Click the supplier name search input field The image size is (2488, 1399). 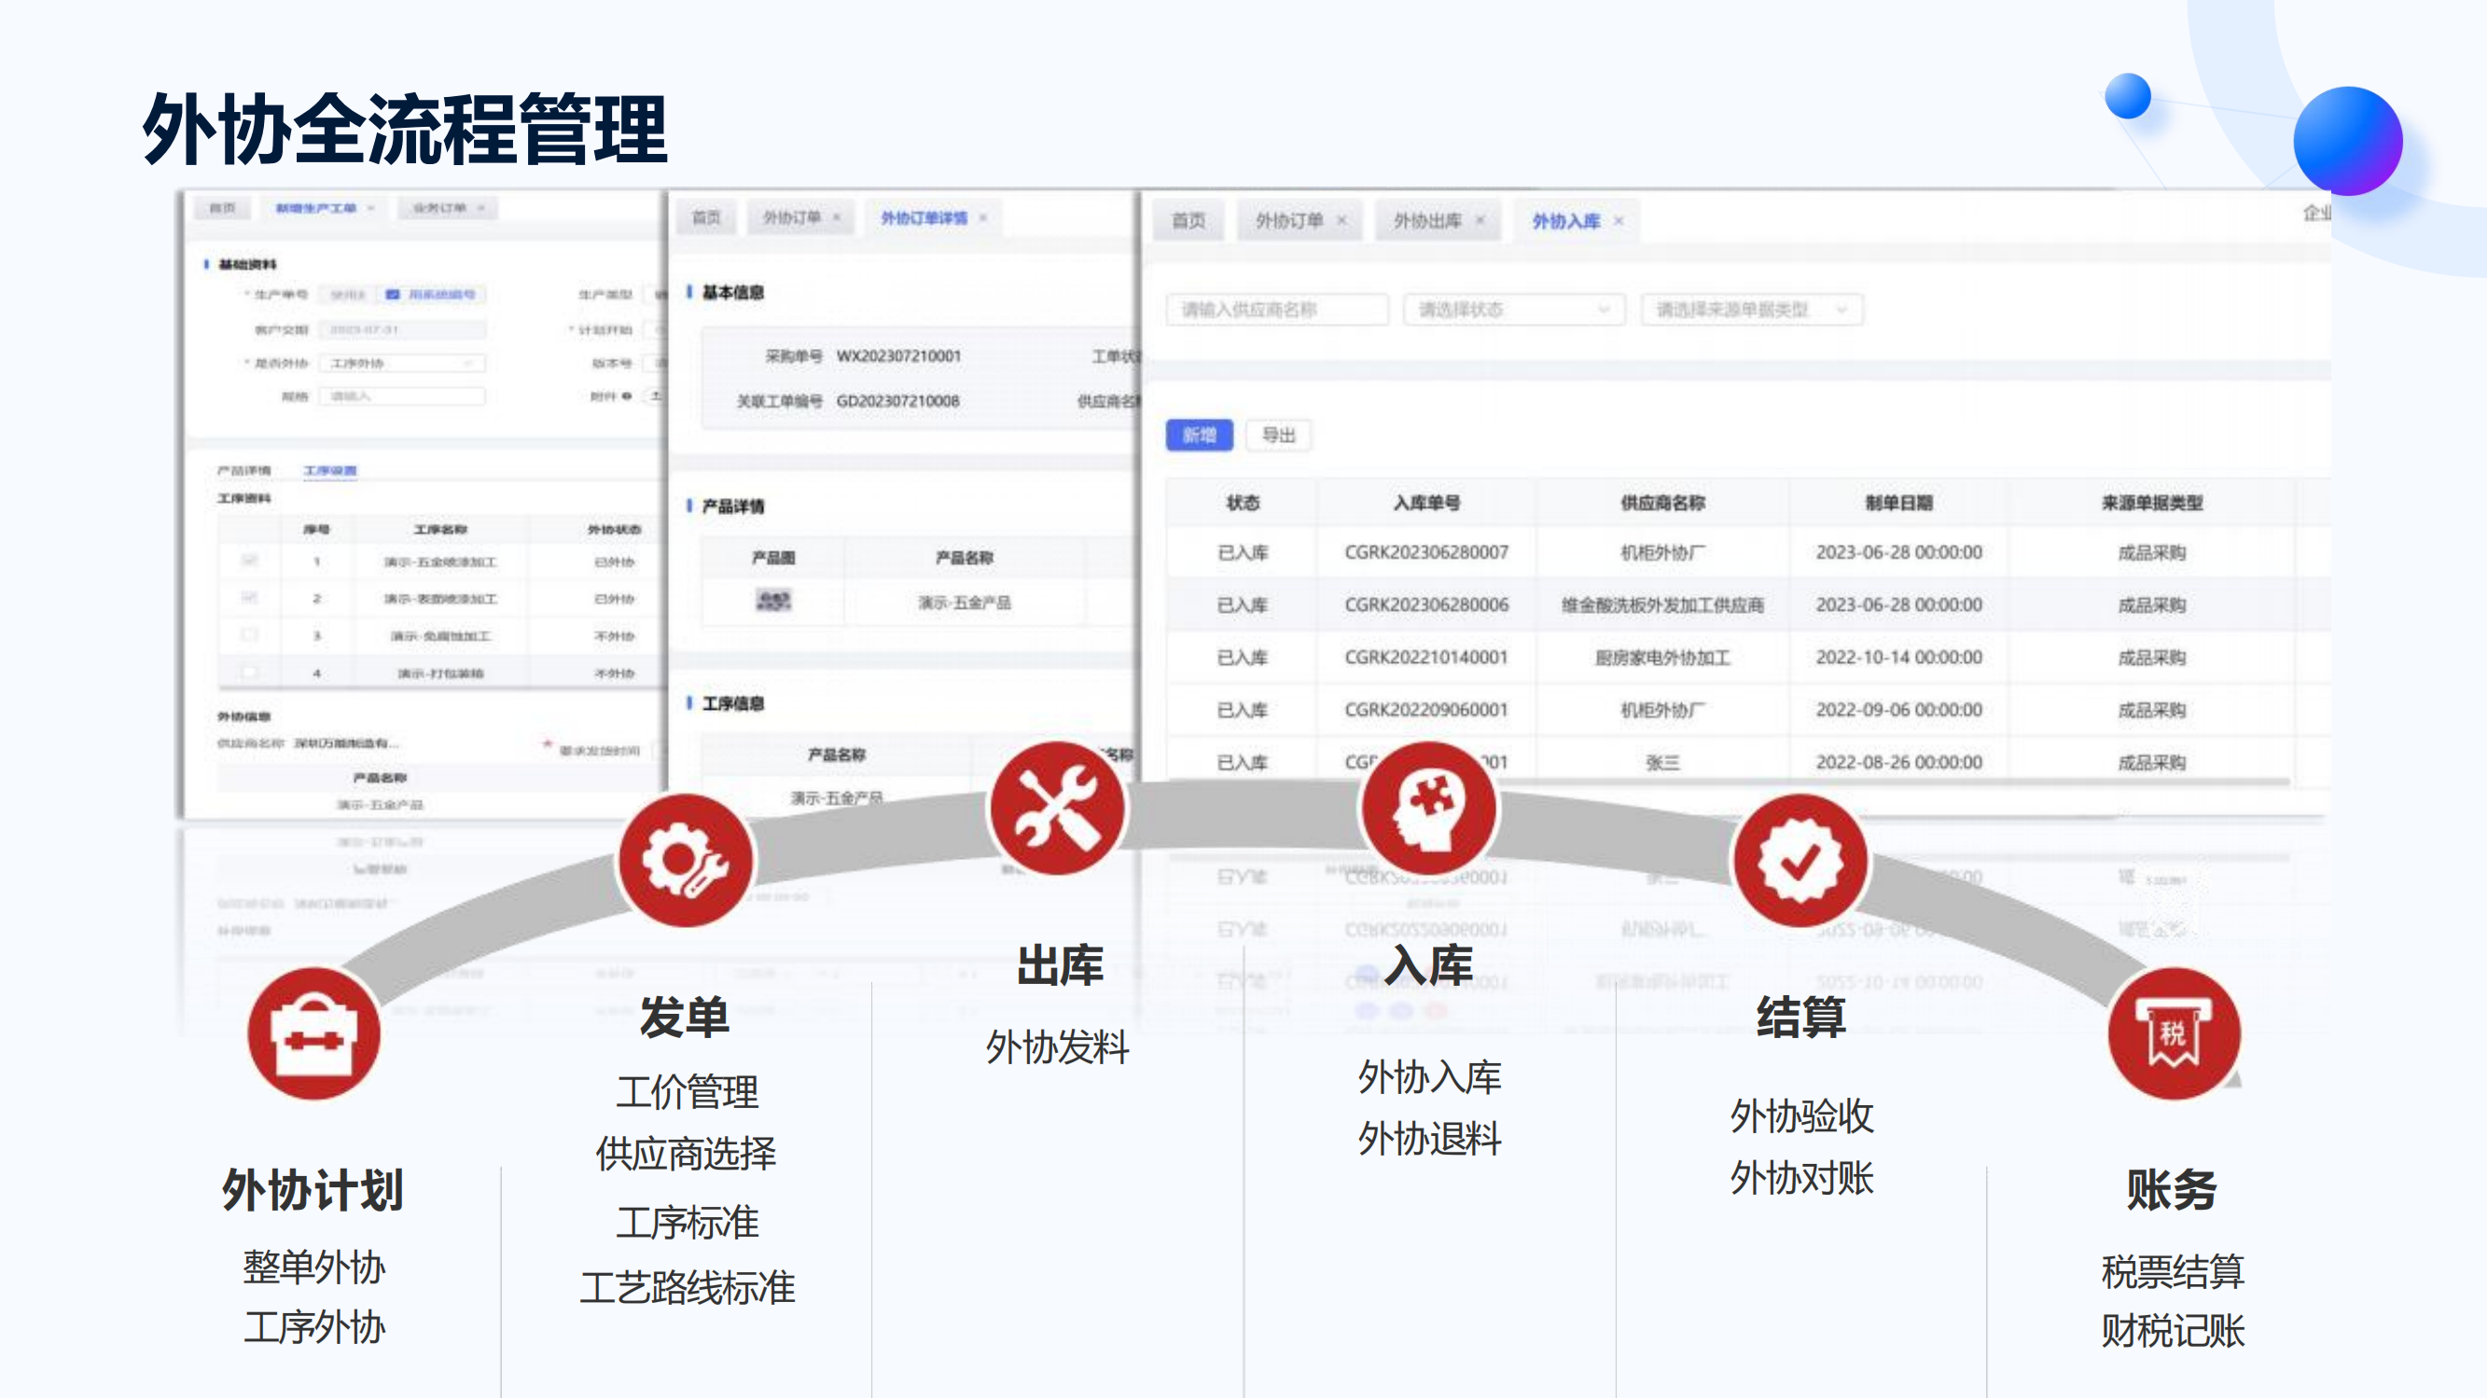(x=1277, y=310)
